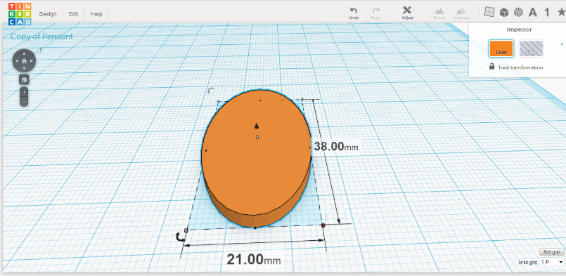The image size is (566, 276).
Task: Click the Tinkercad logo
Action: pos(20,14)
